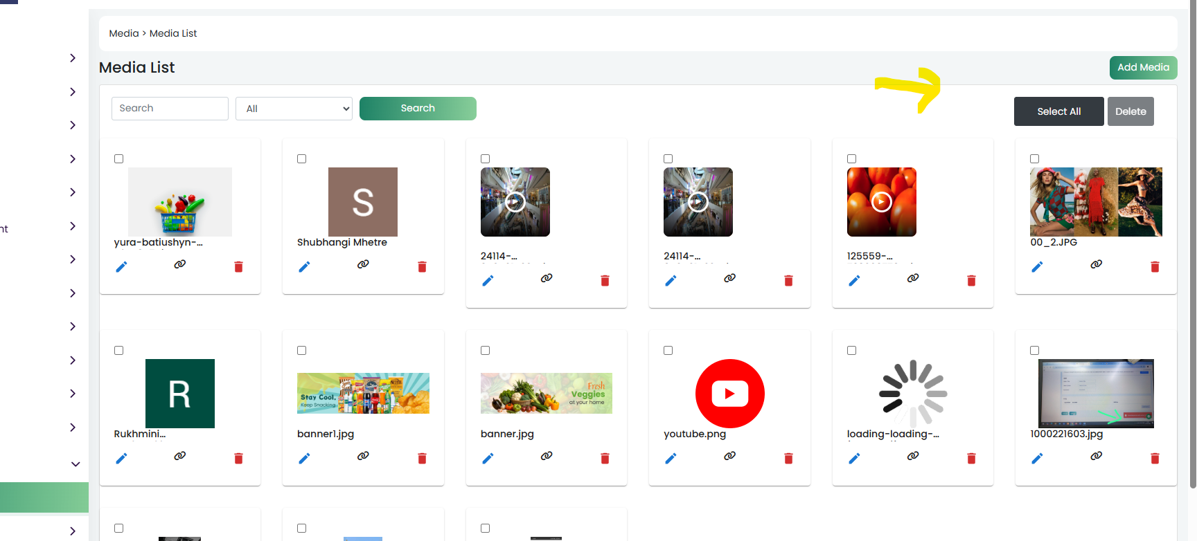Open the All media type dropdown
The image size is (1197, 541).
[294, 109]
